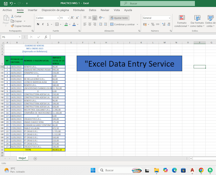Open the Fuente dialog launcher
Screen dimensions: 216x175
coord(79,31)
